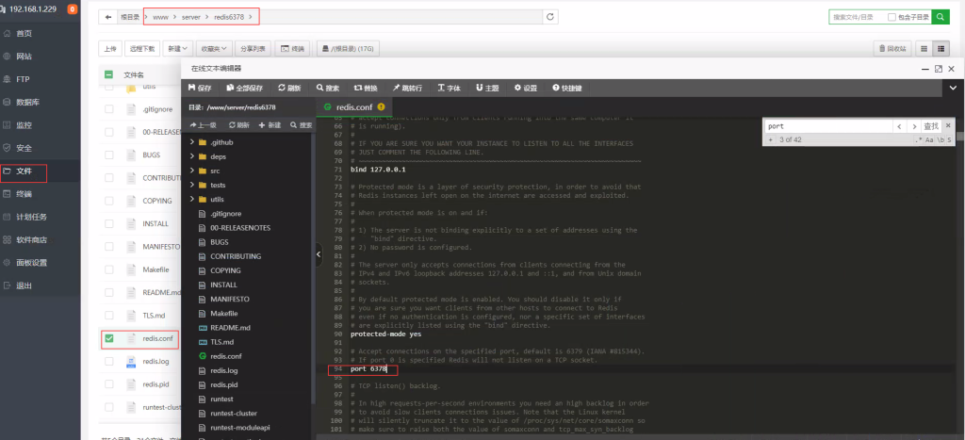Screen dimensions: 965x440
Task: Open the editor keyboard shortcuts help
Action: click(x=567, y=88)
